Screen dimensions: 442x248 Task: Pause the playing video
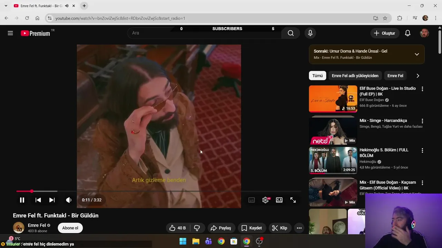click(22, 200)
